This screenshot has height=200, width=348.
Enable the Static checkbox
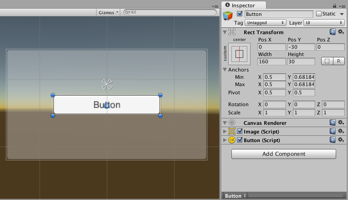319,14
